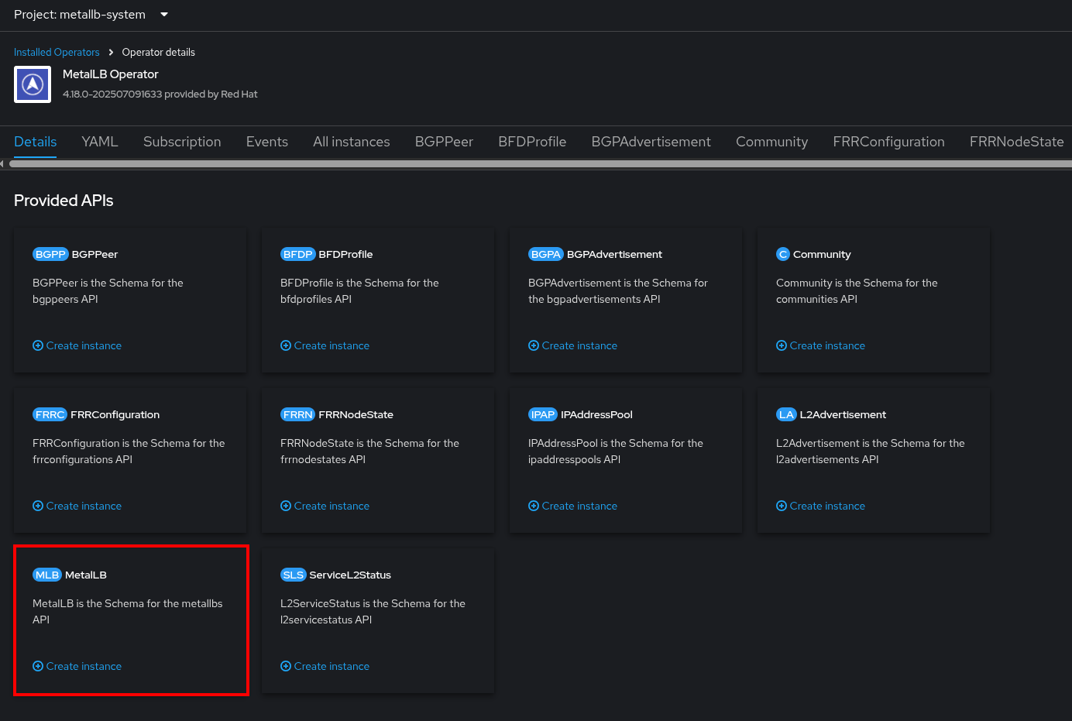Go to the FRRNodeState tab
Viewport: 1072px width, 721px height.
click(1016, 142)
